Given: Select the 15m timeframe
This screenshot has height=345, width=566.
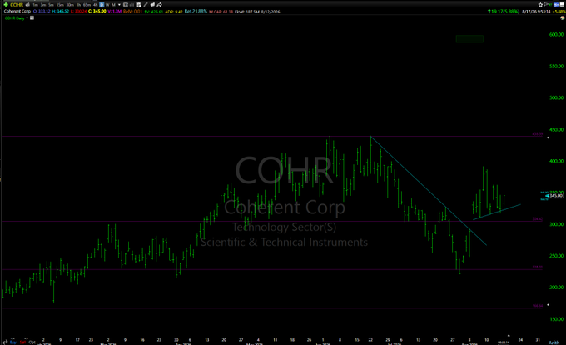Looking at the screenshot, I should click(60, 5).
